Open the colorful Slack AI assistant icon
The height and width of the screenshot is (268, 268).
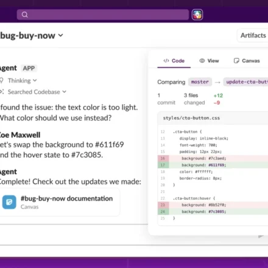(x=197, y=15)
